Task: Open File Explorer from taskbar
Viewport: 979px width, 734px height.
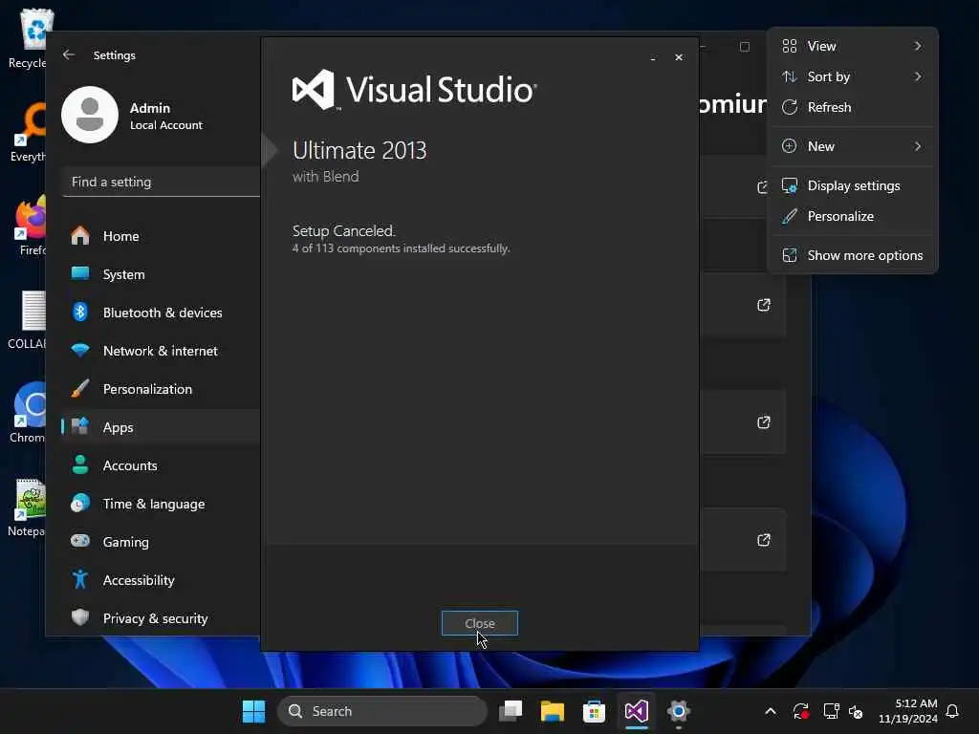Action: [x=553, y=711]
